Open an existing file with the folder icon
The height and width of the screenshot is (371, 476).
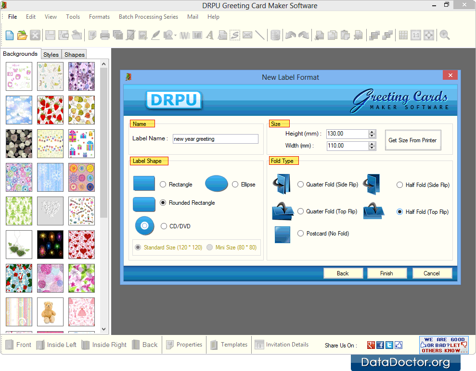(x=22, y=36)
